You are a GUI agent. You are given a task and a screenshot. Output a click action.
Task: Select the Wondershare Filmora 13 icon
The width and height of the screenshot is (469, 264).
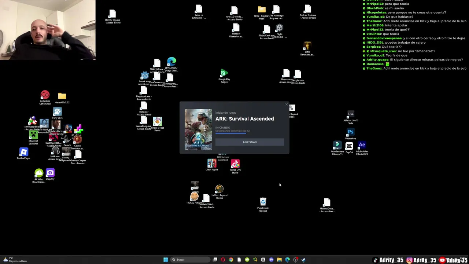tap(337, 148)
